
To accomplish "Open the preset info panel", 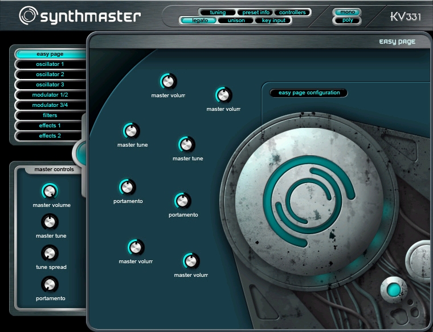I will click(x=255, y=13).
